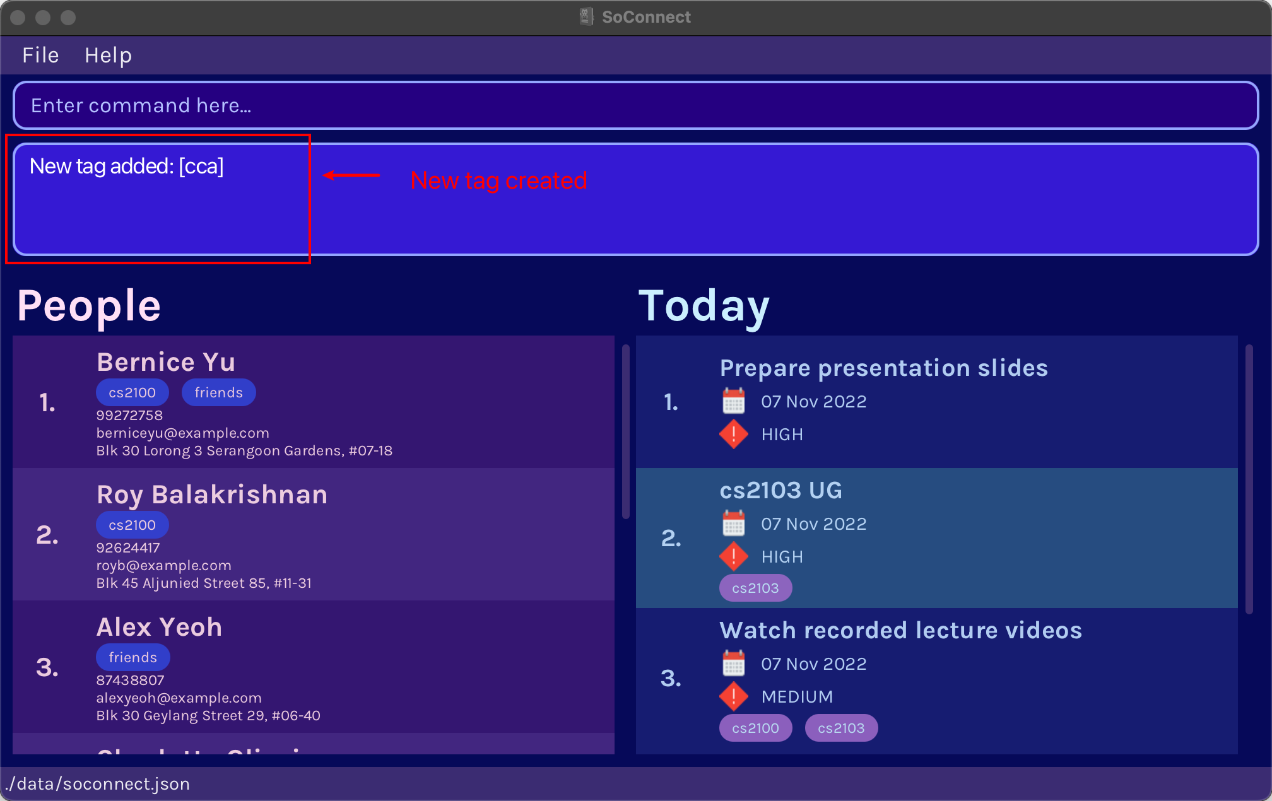The height and width of the screenshot is (801, 1272).
Task: Select the cs2100 tag on lecture videos task
Action: (755, 728)
